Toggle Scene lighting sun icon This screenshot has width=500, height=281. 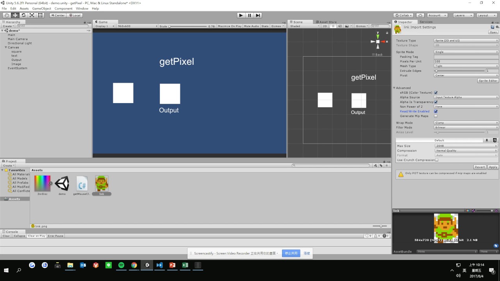pos(333,26)
